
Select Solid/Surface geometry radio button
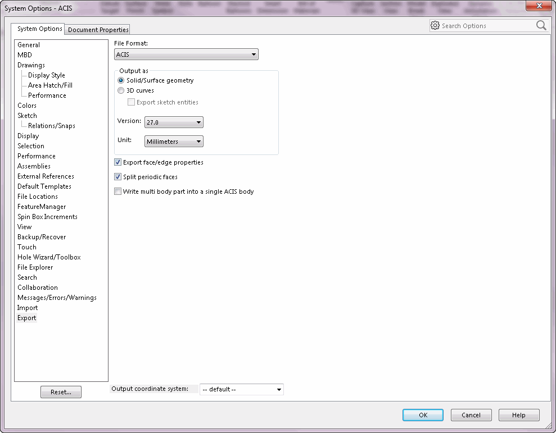pyautogui.click(x=121, y=80)
